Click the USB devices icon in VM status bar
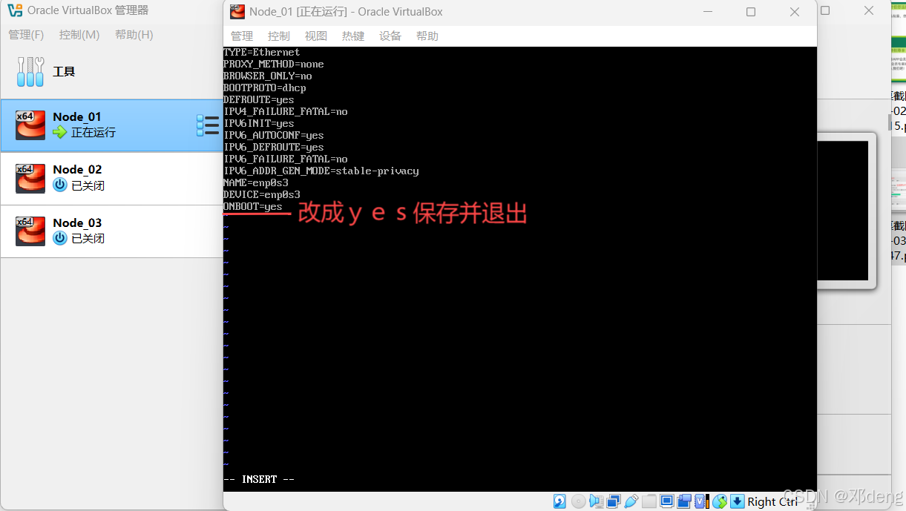Screen dimensions: 906x511 point(631,501)
